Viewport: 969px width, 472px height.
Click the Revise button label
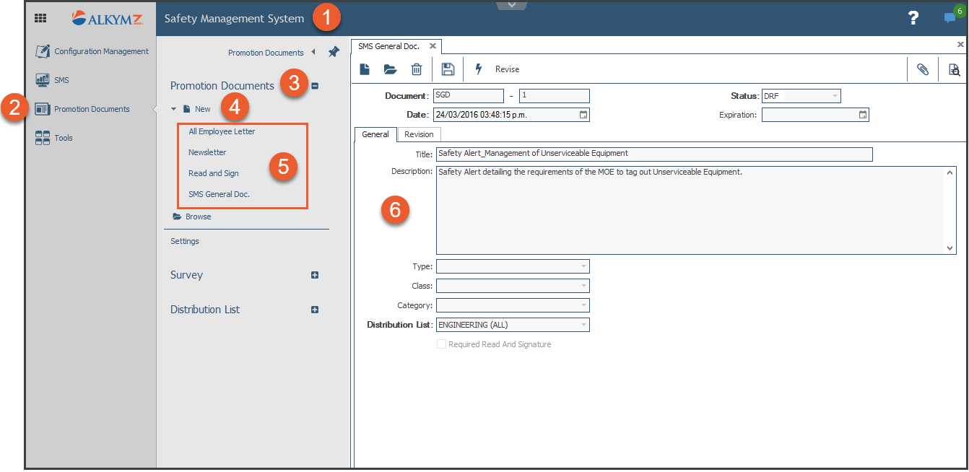point(507,69)
